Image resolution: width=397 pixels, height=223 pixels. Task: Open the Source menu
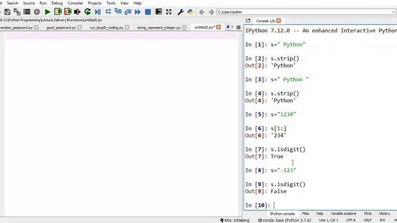click(x=29, y=3)
